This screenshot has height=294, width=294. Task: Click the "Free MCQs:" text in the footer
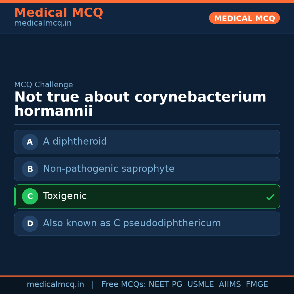(124, 284)
